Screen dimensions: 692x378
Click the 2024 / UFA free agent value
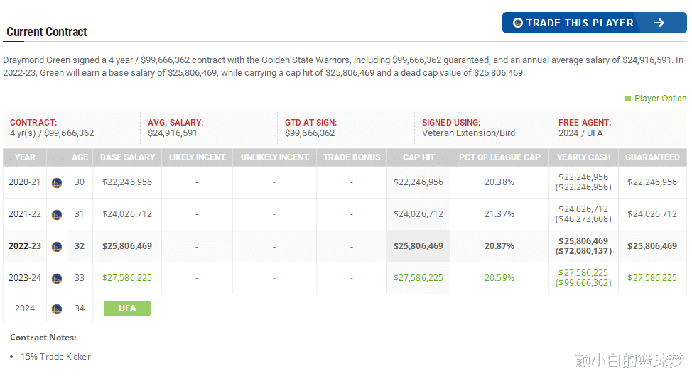click(580, 133)
